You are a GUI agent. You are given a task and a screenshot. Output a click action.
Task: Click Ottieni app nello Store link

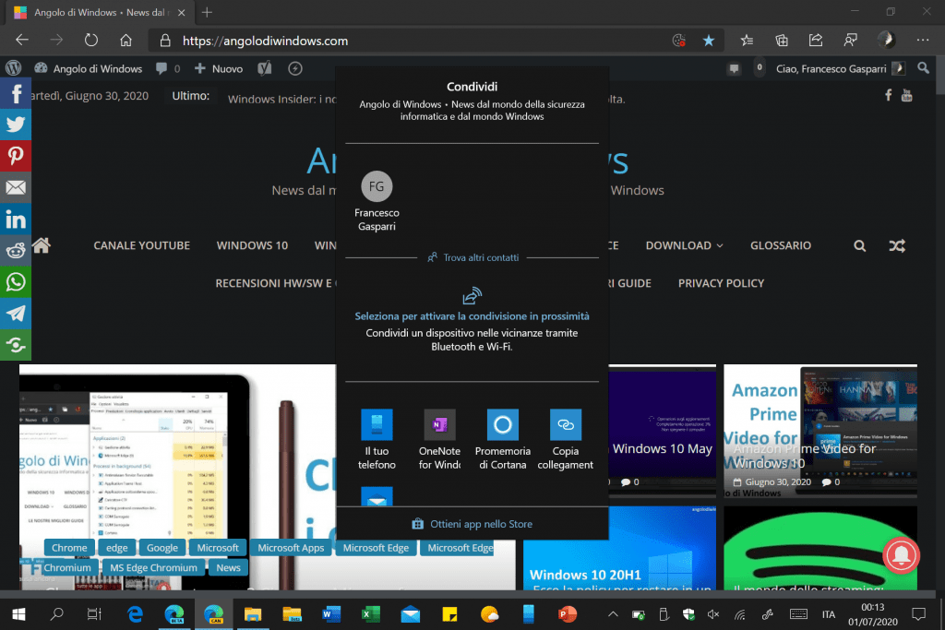pos(472,524)
